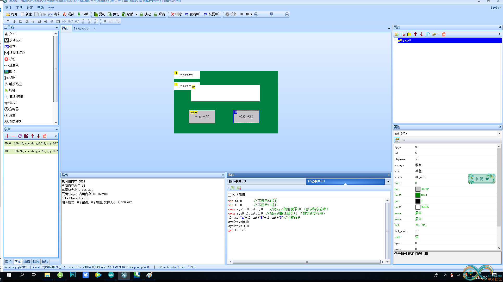Switch to the 图片 resource tab

(x=9, y=261)
